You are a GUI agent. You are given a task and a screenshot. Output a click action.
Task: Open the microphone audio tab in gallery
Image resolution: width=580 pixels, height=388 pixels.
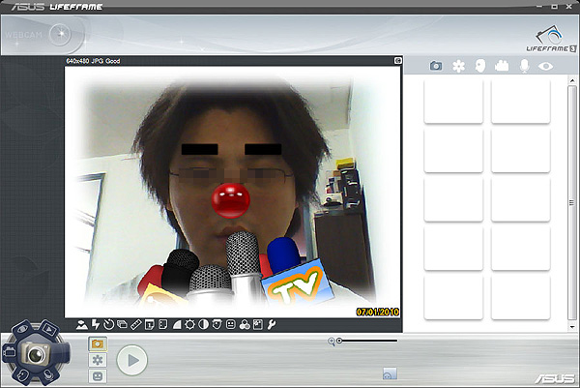click(x=524, y=66)
